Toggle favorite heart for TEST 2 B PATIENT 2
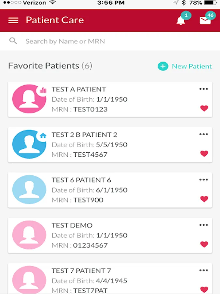Image resolution: width=220 pixels, height=294 pixels. tap(204, 154)
